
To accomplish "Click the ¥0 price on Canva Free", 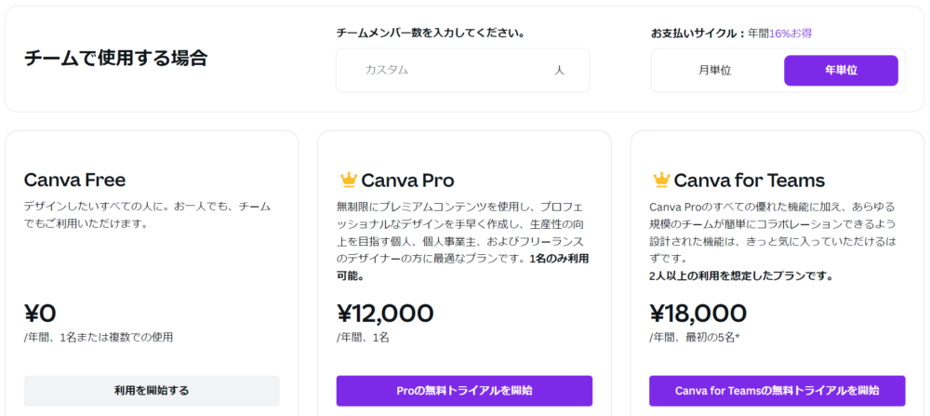I will 40,313.
